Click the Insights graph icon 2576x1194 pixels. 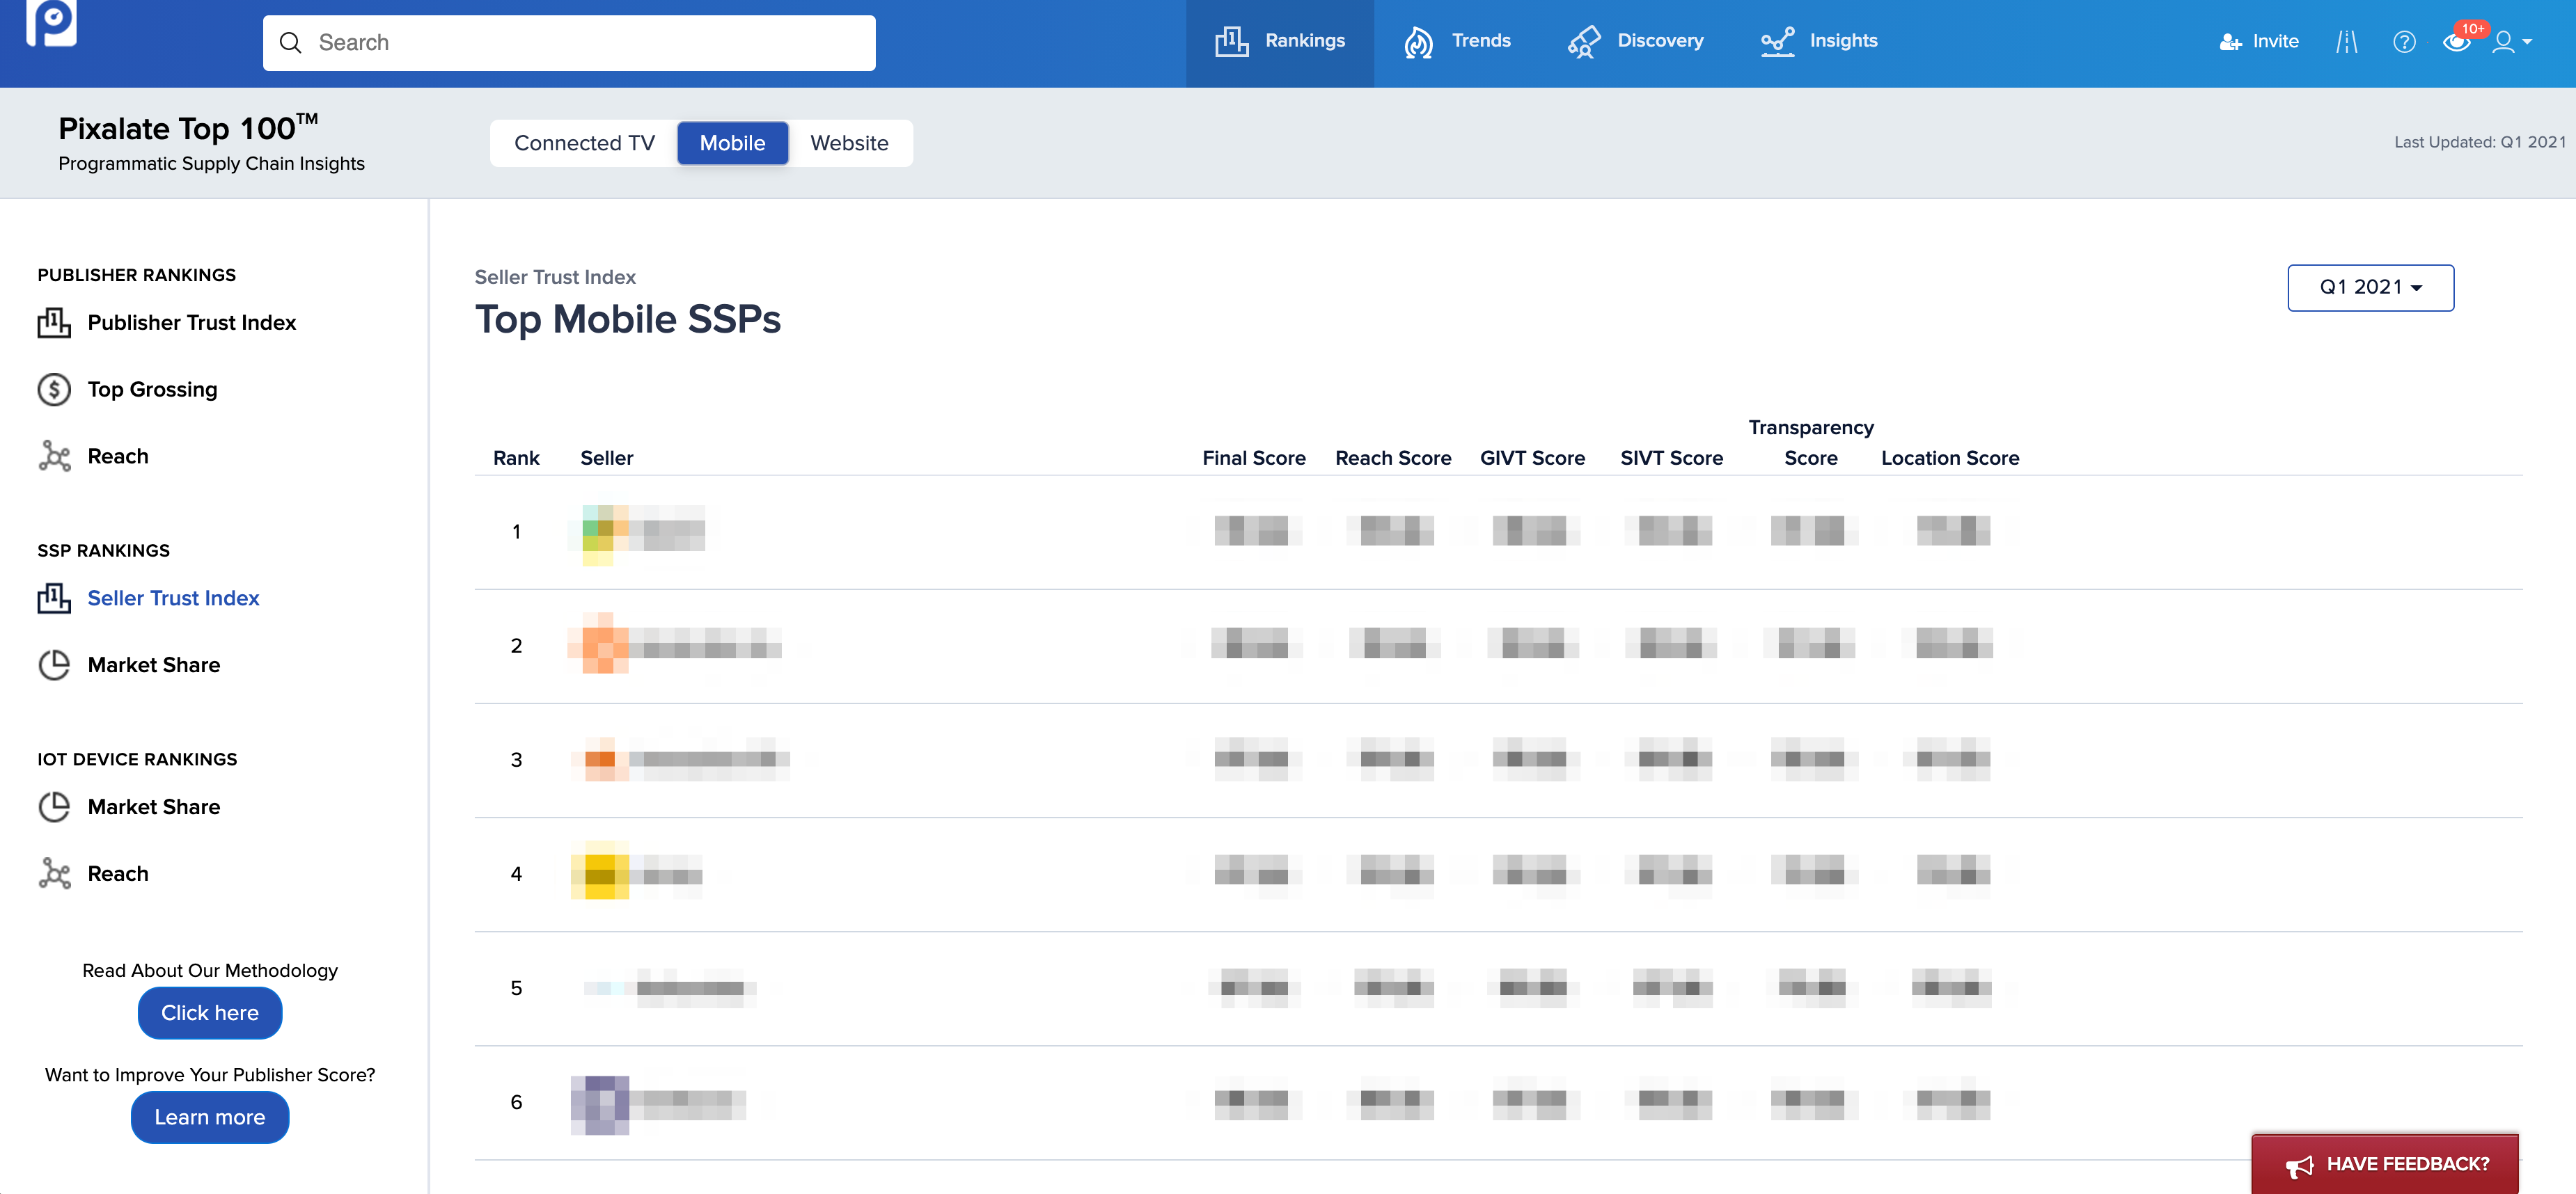[1777, 42]
